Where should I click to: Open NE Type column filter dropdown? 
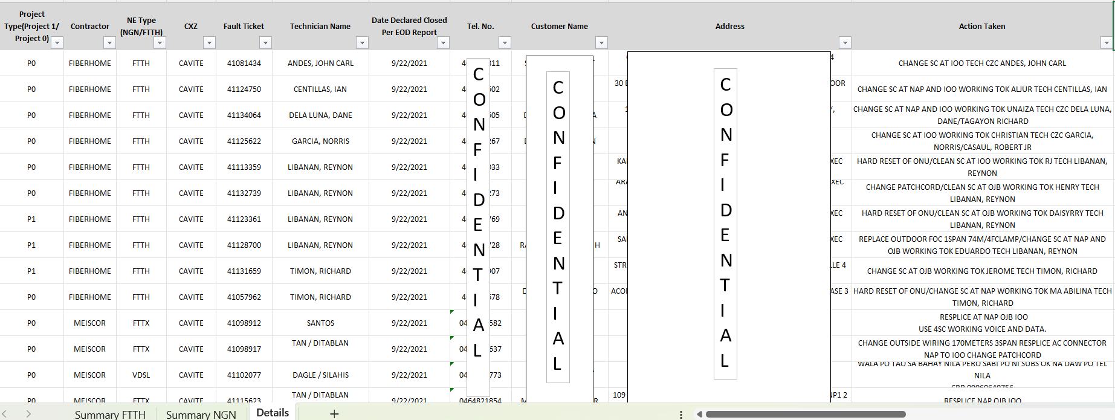[160, 43]
